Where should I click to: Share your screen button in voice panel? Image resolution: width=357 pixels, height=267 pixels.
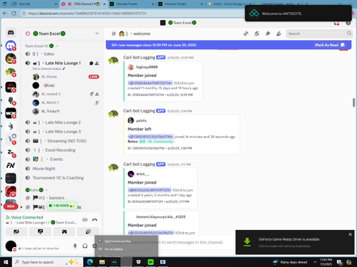pos(40,231)
